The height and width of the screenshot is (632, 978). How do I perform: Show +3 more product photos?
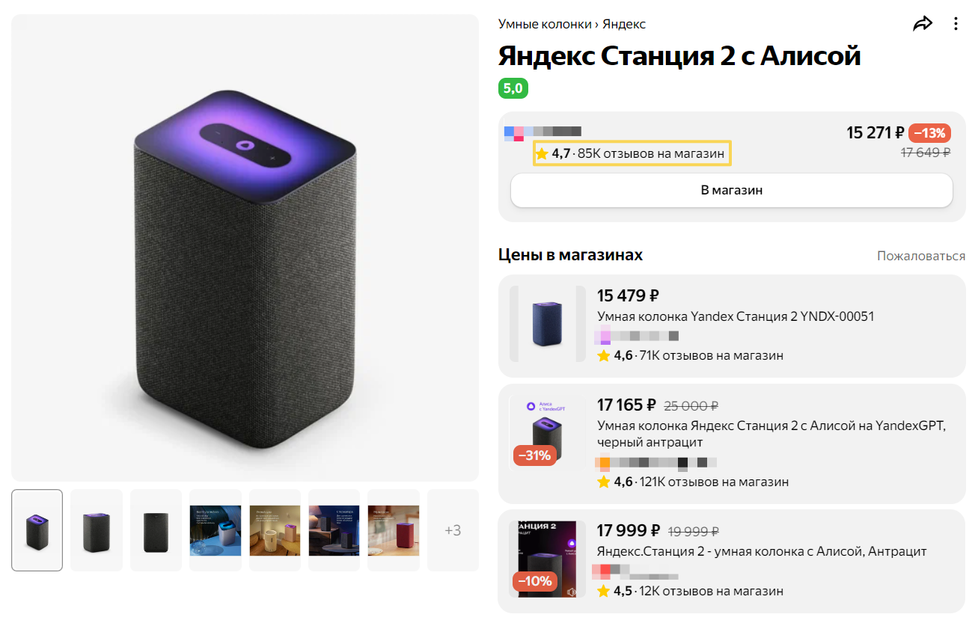click(453, 530)
